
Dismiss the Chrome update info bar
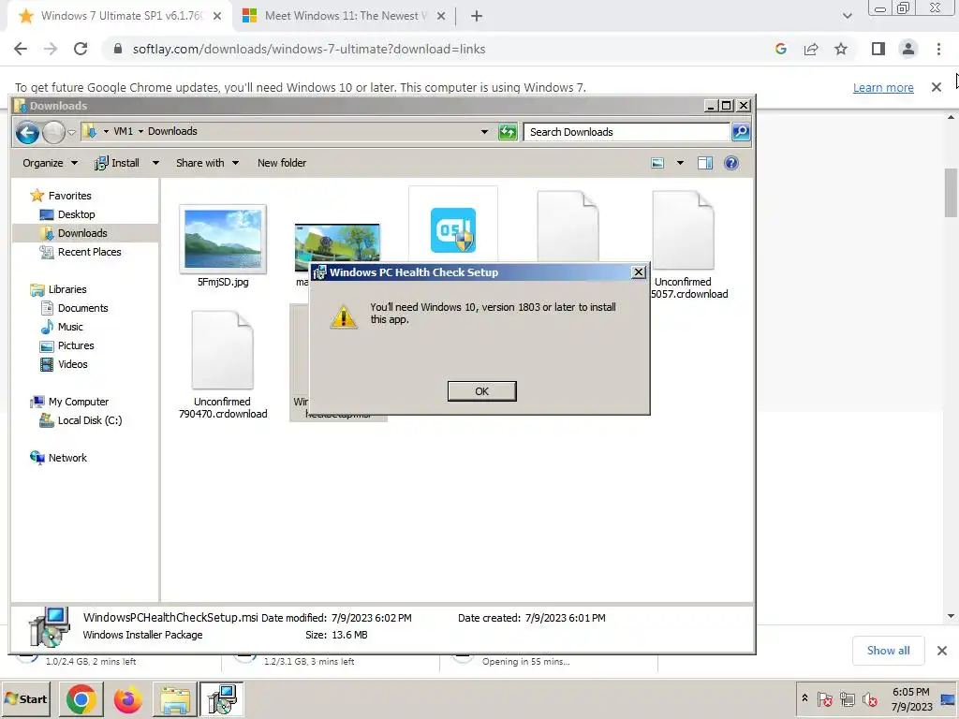pos(936,87)
